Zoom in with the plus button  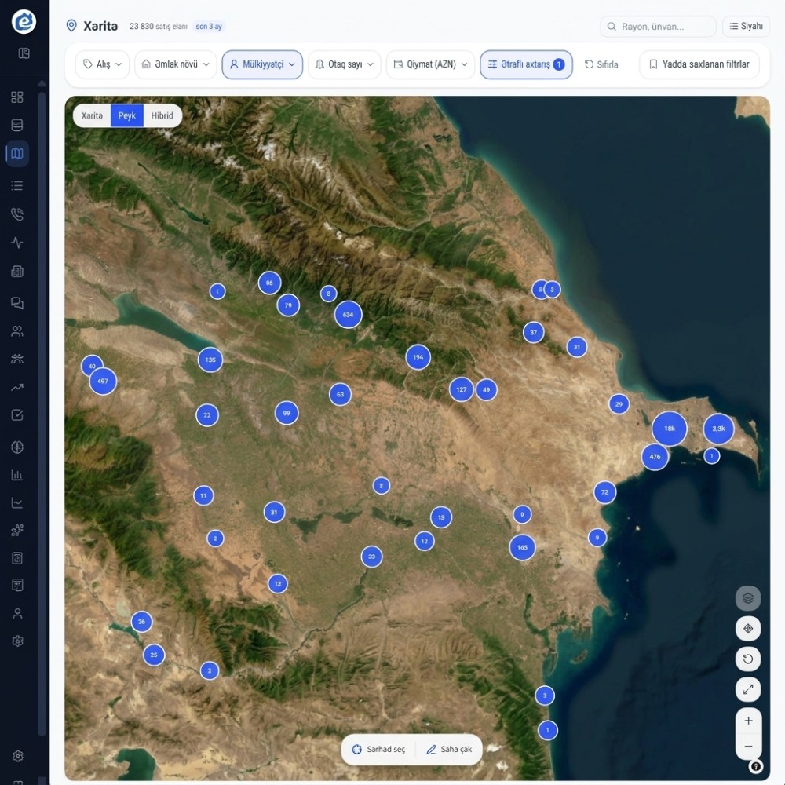(x=748, y=721)
